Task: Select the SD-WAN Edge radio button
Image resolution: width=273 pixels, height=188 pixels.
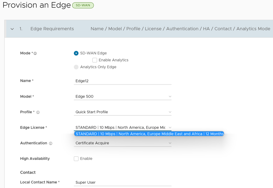Action: click(76, 53)
